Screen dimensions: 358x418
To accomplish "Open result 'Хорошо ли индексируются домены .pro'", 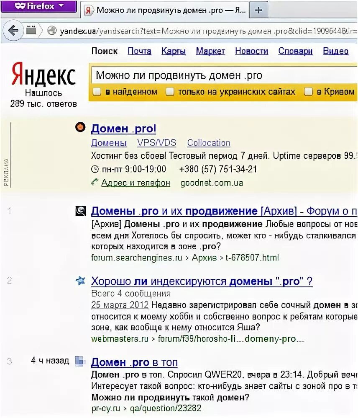I will pyautogui.click(x=202, y=281).
